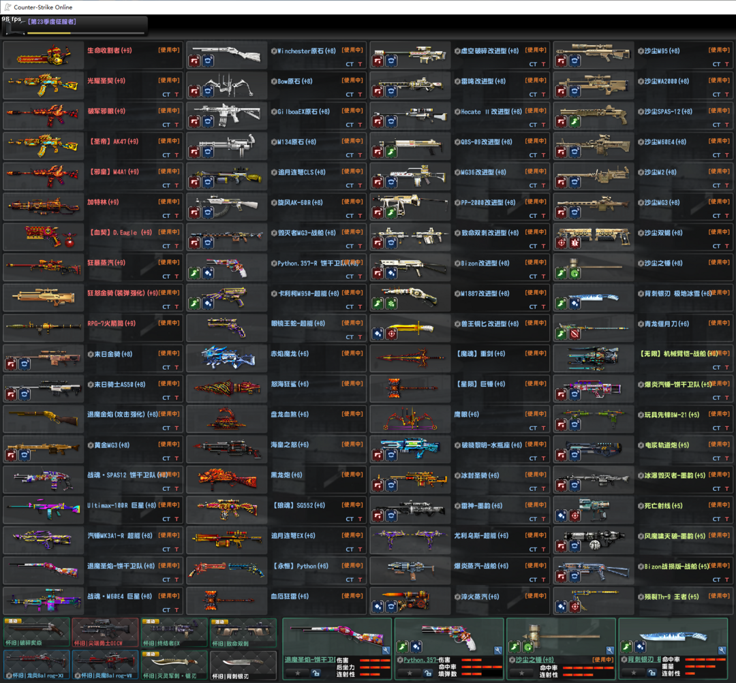The image size is (736, 683).
Task: Click the blue magazine icon on Bow原石
Action: [206, 91]
